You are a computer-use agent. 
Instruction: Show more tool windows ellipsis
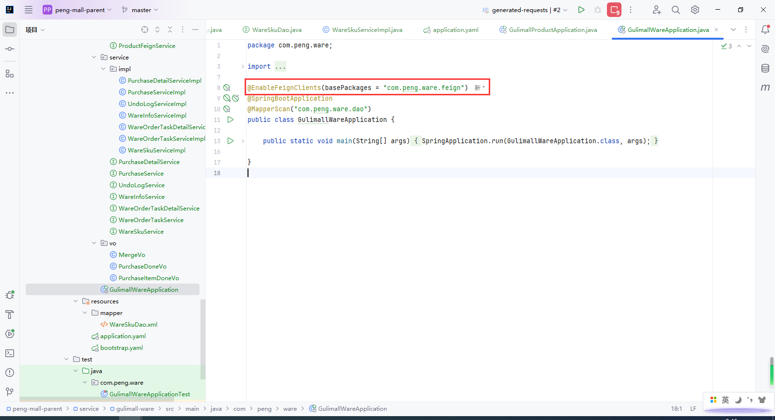point(10,92)
